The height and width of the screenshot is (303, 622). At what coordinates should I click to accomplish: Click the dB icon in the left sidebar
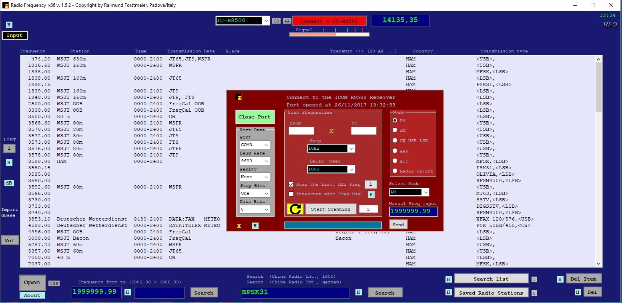10,183
